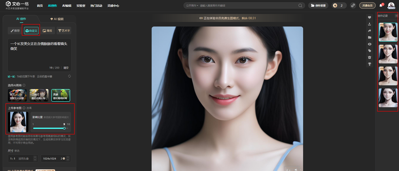Open AI编辑 in top navigation
Screen dimensions: 399x171
coord(66,6)
